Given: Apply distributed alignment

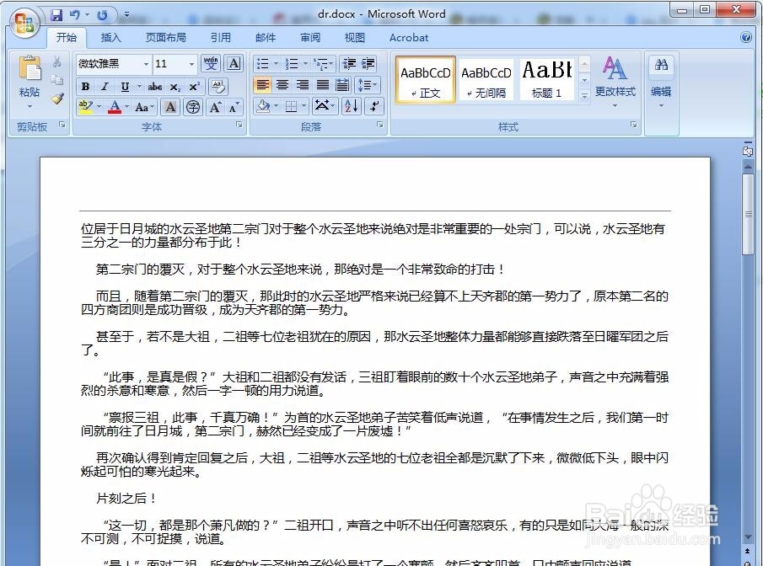Looking at the screenshot, I should point(342,85).
